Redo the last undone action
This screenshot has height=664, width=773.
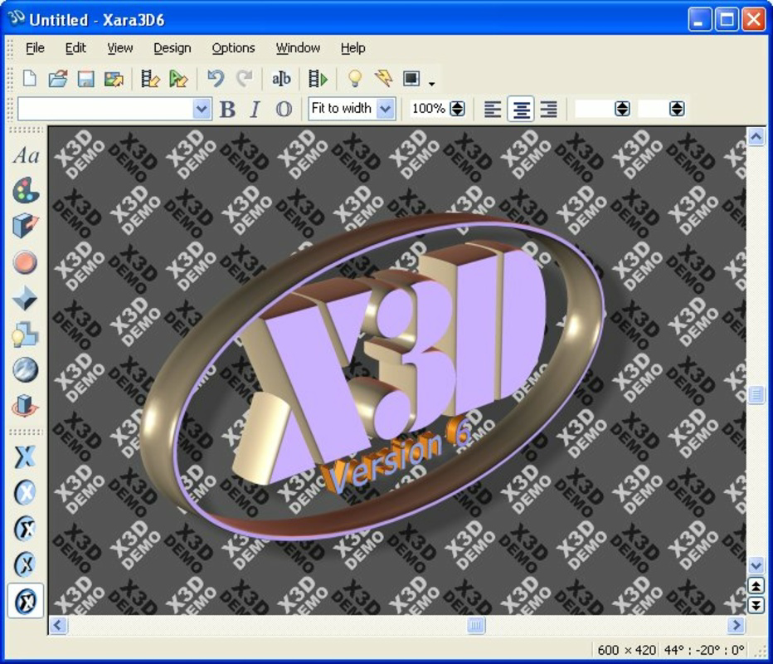click(x=244, y=79)
